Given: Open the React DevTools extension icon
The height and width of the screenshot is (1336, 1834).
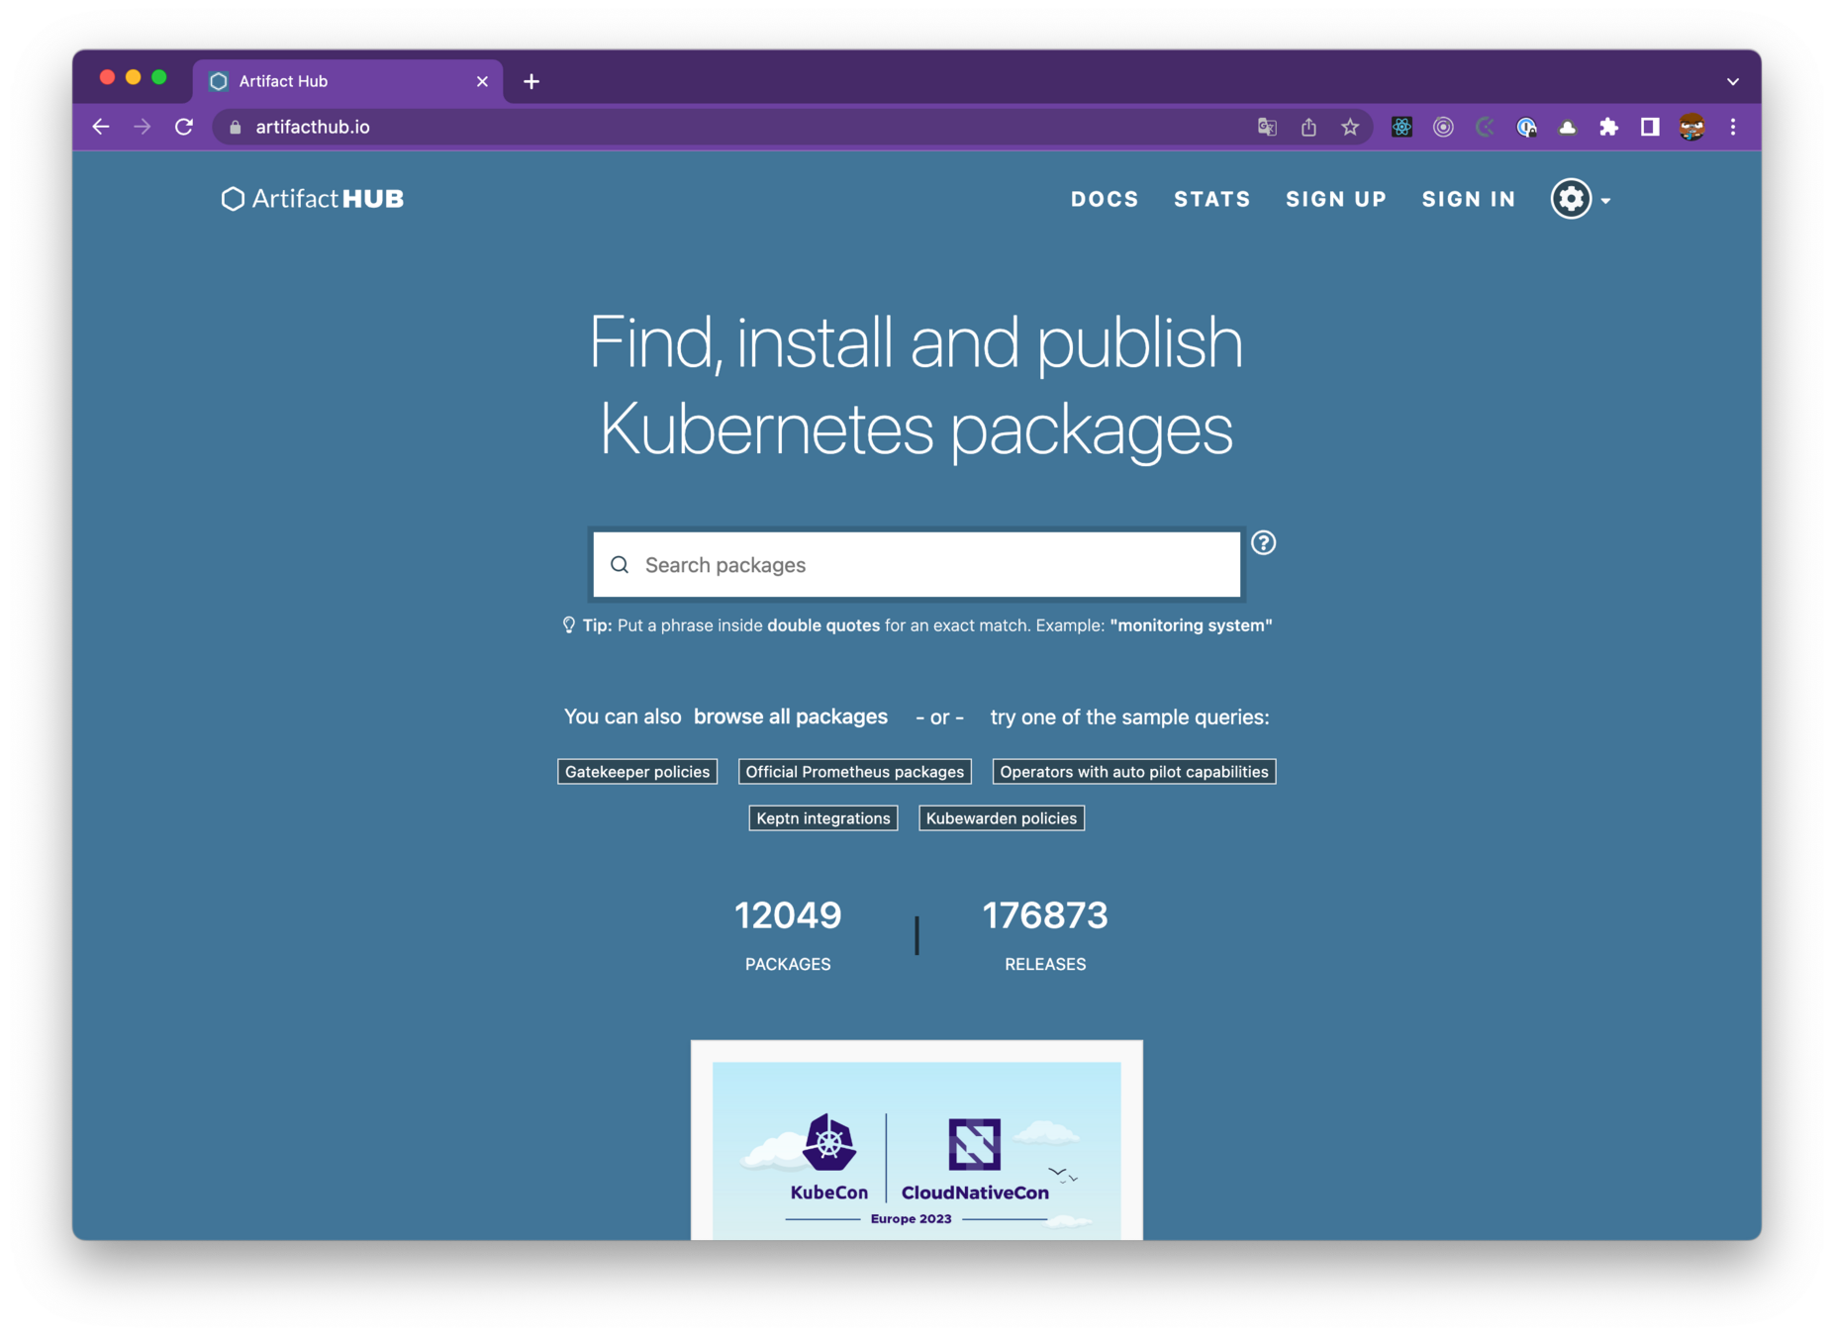Looking at the screenshot, I should pos(1401,127).
